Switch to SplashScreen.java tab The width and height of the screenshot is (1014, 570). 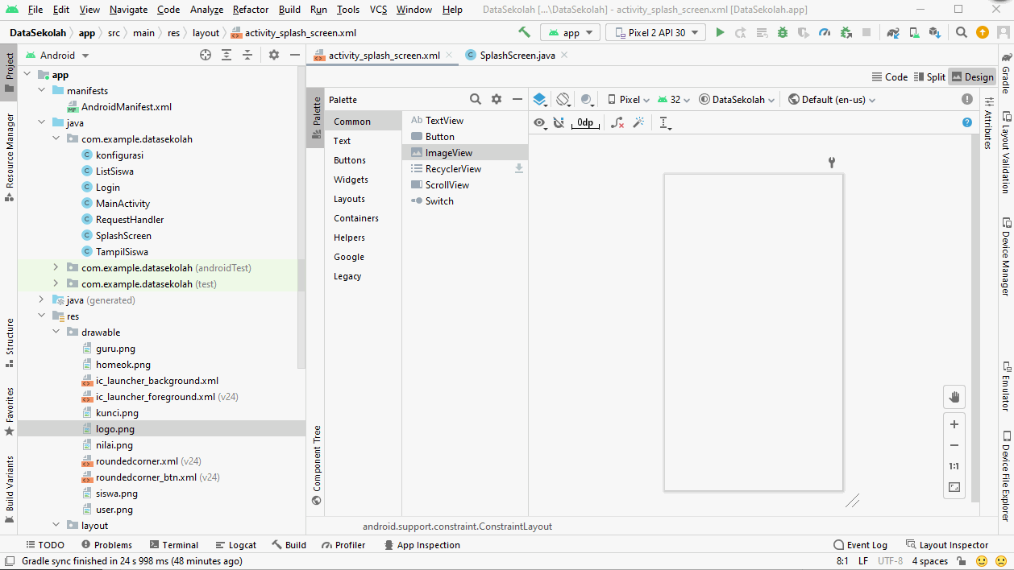tap(517, 56)
